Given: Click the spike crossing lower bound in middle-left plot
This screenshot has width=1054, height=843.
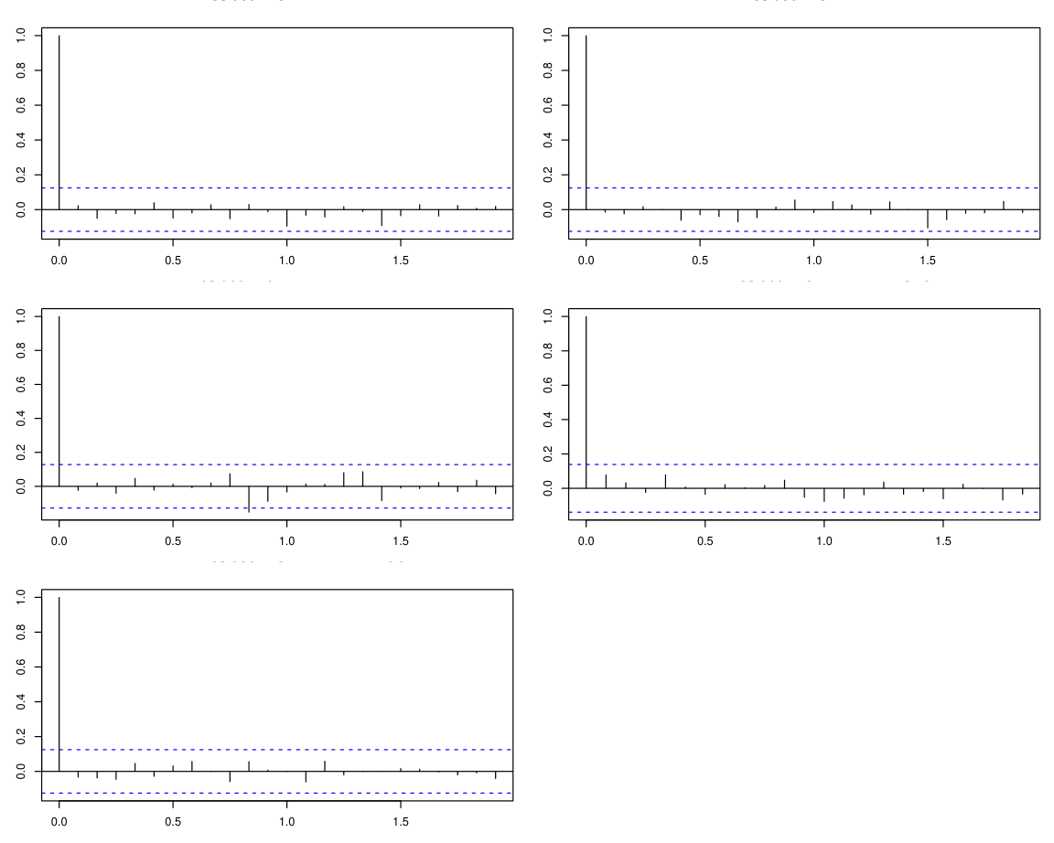Looking at the screenshot, I should point(249,499).
